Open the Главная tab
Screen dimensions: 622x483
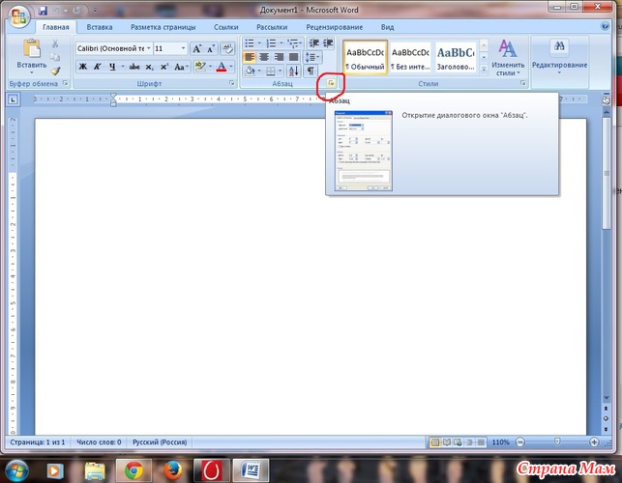(55, 27)
